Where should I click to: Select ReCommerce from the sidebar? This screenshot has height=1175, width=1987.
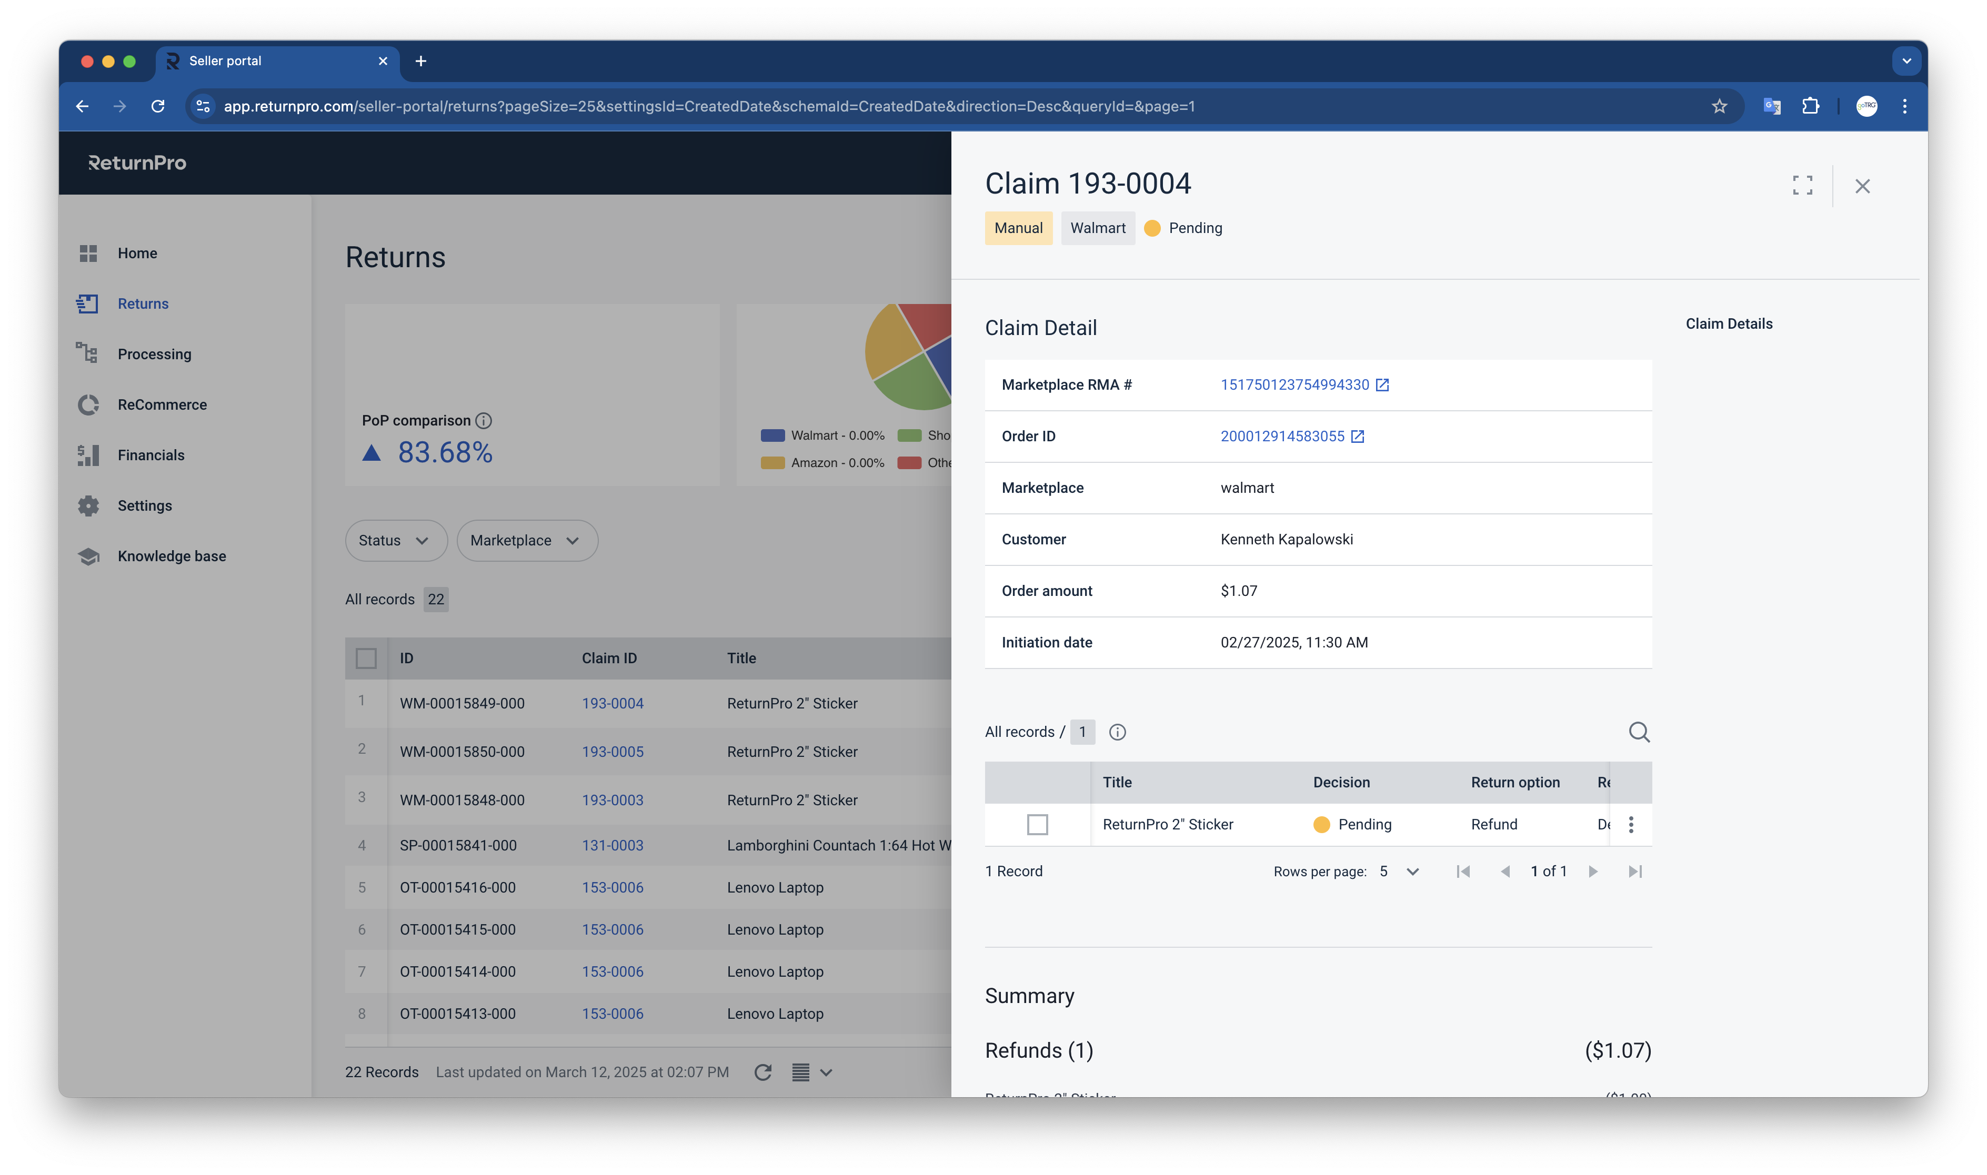(x=162, y=404)
